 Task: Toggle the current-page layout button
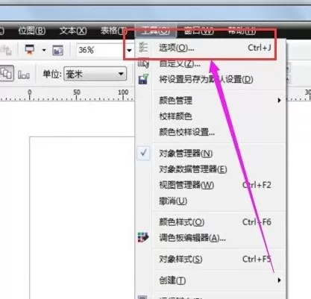pyautogui.click(x=24, y=74)
